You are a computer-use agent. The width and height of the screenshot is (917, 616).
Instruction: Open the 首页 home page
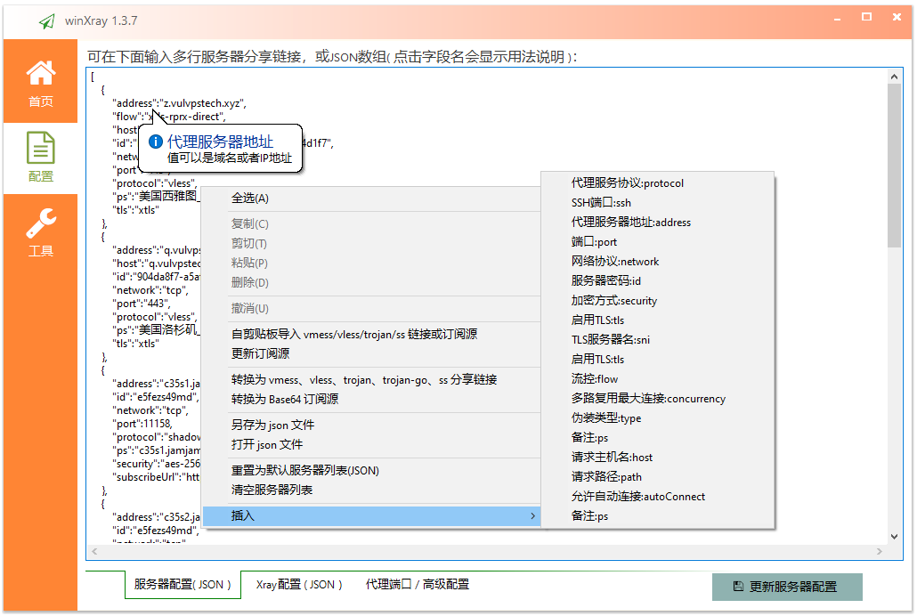coord(40,82)
